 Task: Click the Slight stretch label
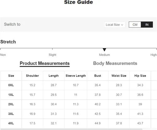point(52,55)
